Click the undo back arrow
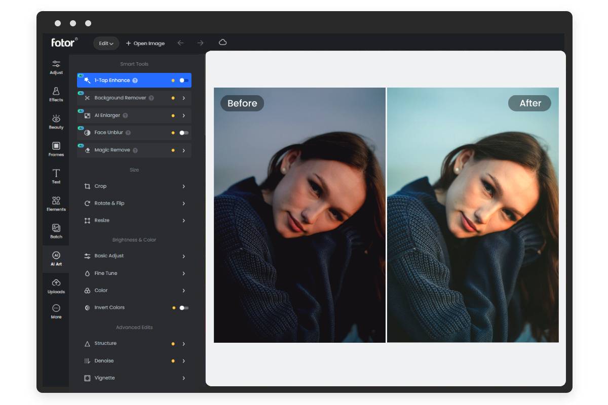608x405 pixels. pyautogui.click(x=180, y=43)
